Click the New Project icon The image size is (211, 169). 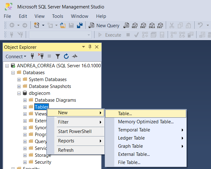(x=37, y=25)
